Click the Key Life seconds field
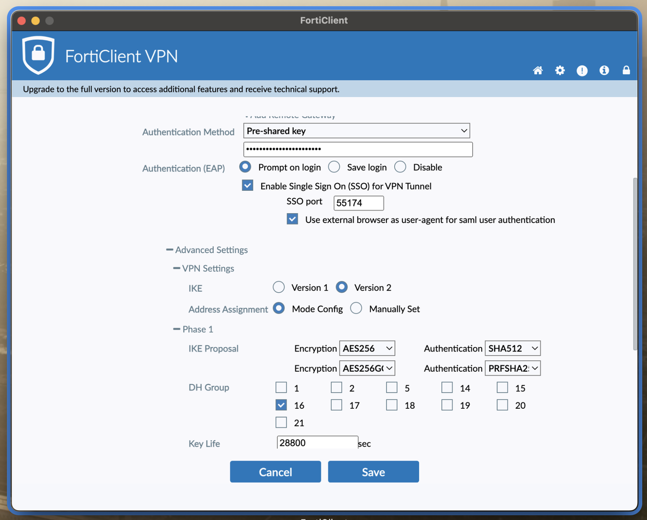The image size is (647, 520). (317, 443)
